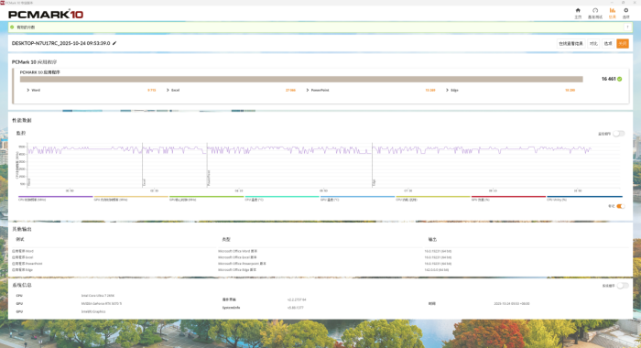Expand the PowerPoint score chevron
Viewport: 641px width, 348px height.
pos(308,90)
